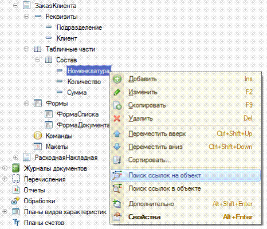Select the ФормаСписка form item
Image resolution: width=267 pixels, height=229 pixels.
(x=78, y=114)
